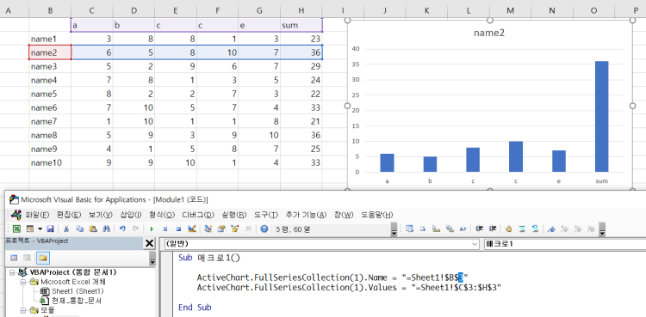646x317 pixels.
Task: Select cell name2 in column B
Action: (50, 52)
